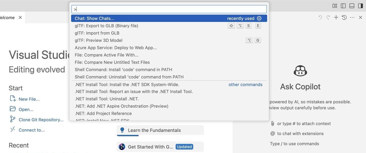Start a new chat with the plus icon
The height and width of the screenshot is (153, 366).
336,18
